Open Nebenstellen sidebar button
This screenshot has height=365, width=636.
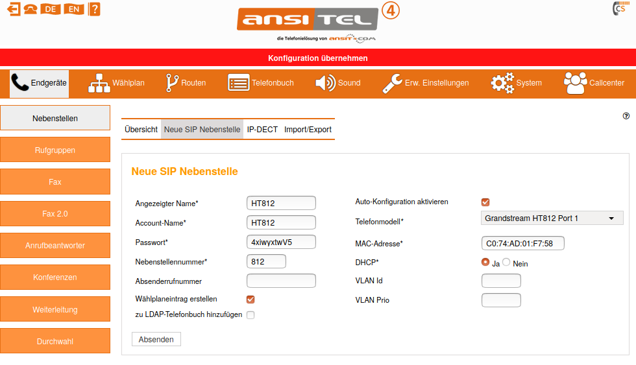click(x=55, y=118)
